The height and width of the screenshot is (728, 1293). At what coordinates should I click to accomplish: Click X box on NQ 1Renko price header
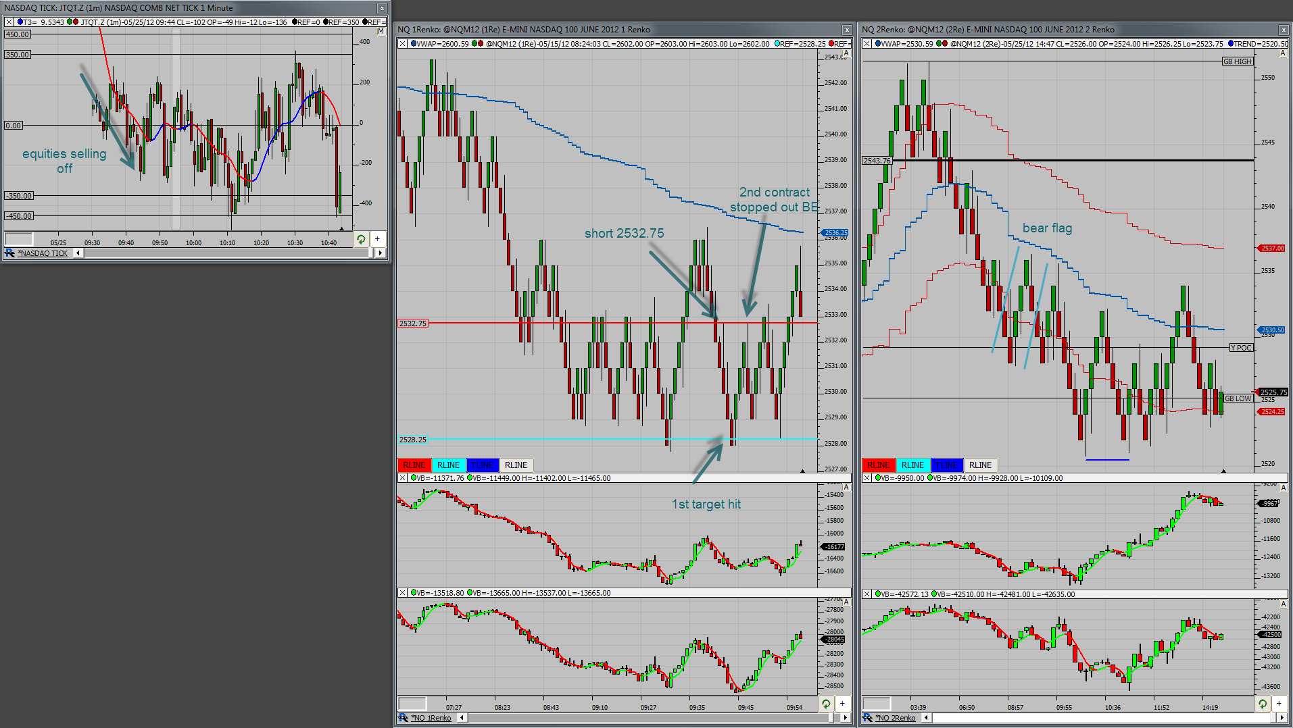point(403,44)
